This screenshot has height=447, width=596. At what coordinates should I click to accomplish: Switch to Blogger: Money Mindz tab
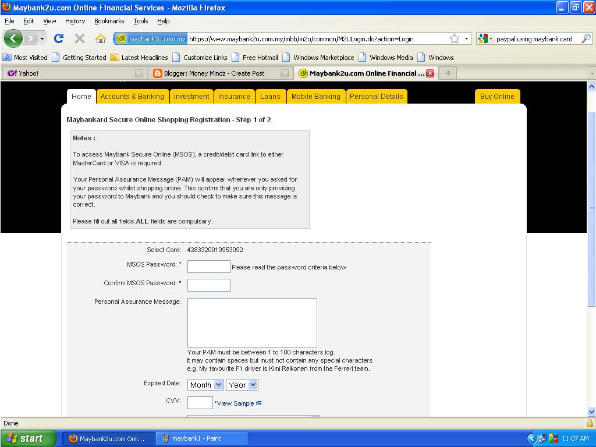(219, 73)
